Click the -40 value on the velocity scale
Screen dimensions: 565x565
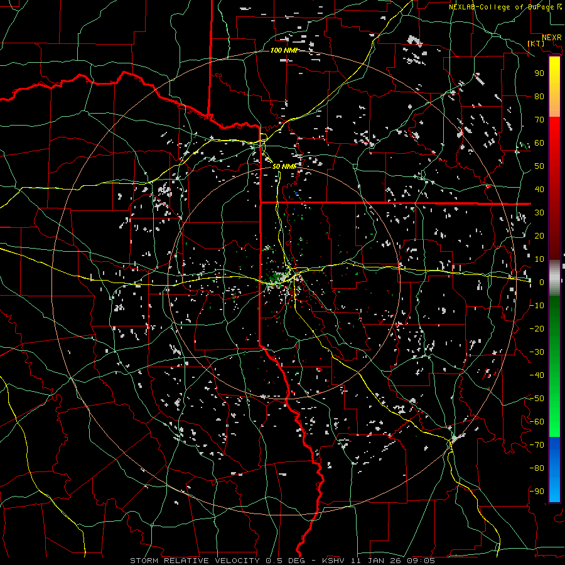pyautogui.click(x=537, y=375)
